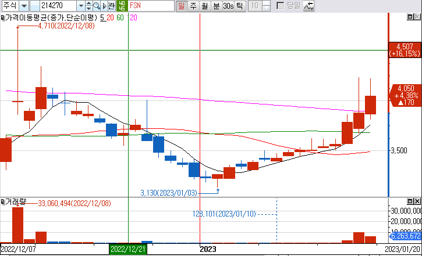The height and width of the screenshot is (256, 422).
Task: Click the 관 watchlist button
Action: pyautogui.click(x=111, y=6)
